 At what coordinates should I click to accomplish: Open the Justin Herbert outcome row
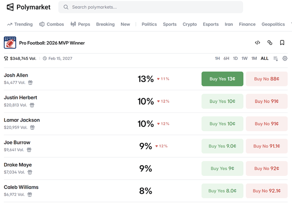[146, 102]
